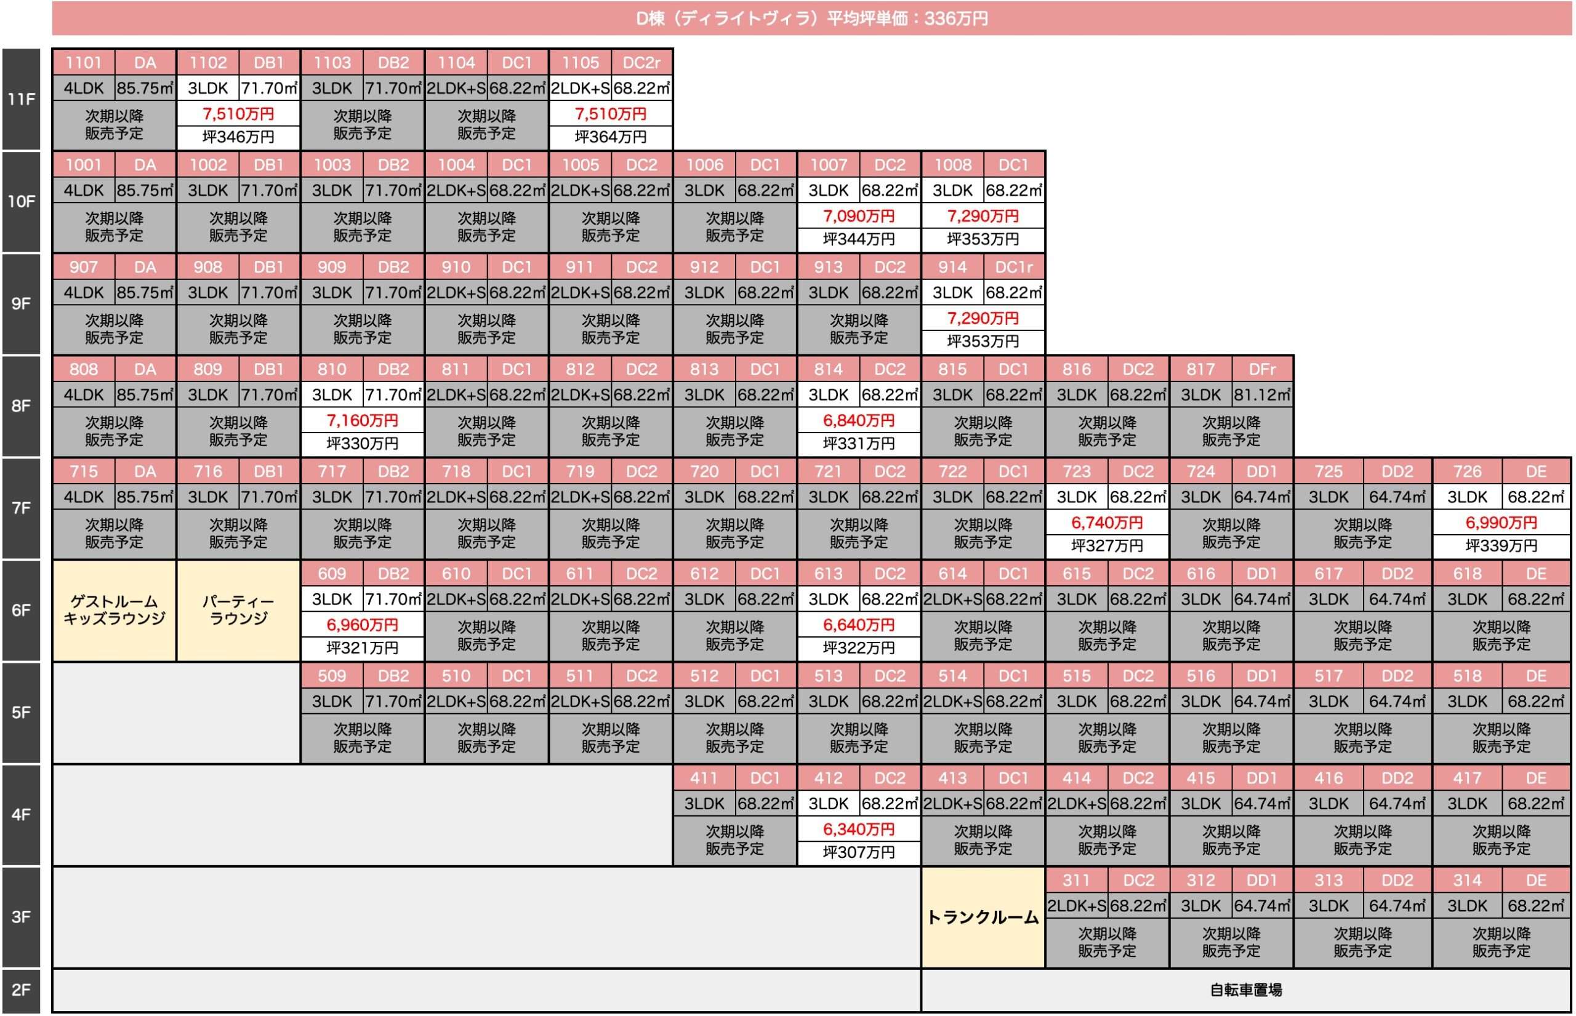Click 坪307万円 under unit 412

[859, 853]
